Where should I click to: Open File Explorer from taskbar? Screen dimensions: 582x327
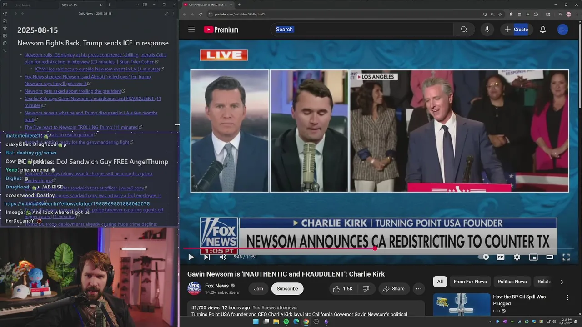[276, 322]
